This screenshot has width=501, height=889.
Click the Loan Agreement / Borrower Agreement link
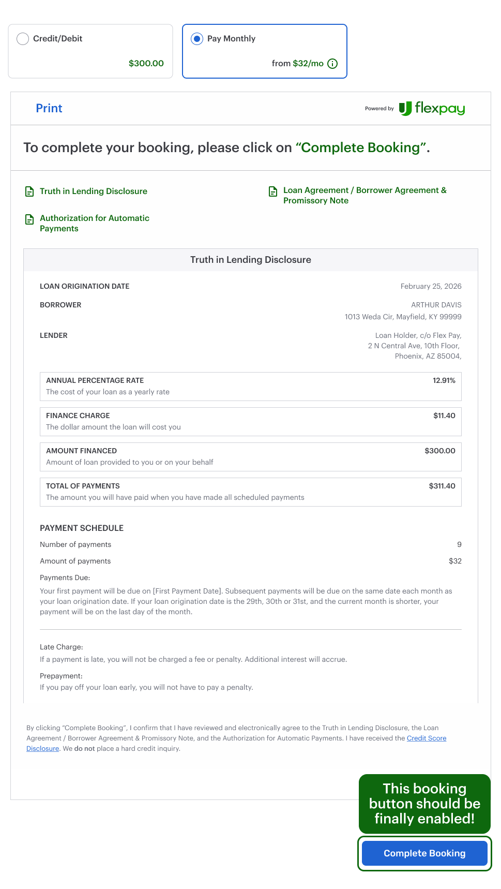[x=365, y=196]
